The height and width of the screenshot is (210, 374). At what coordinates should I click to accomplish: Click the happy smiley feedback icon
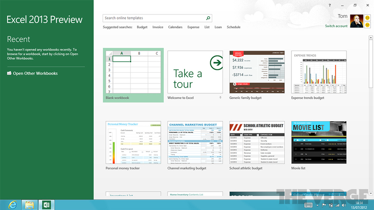pos(367,18)
